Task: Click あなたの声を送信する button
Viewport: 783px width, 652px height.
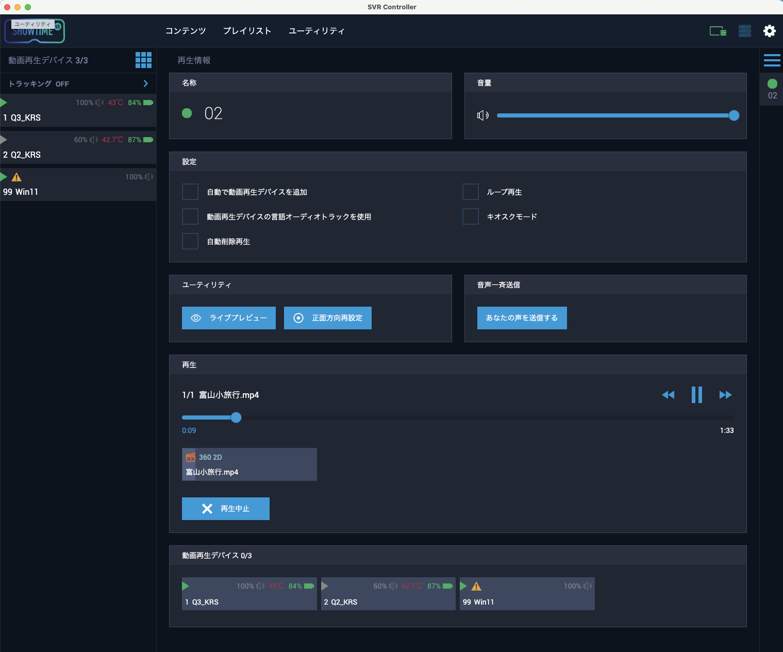Action: coord(522,318)
